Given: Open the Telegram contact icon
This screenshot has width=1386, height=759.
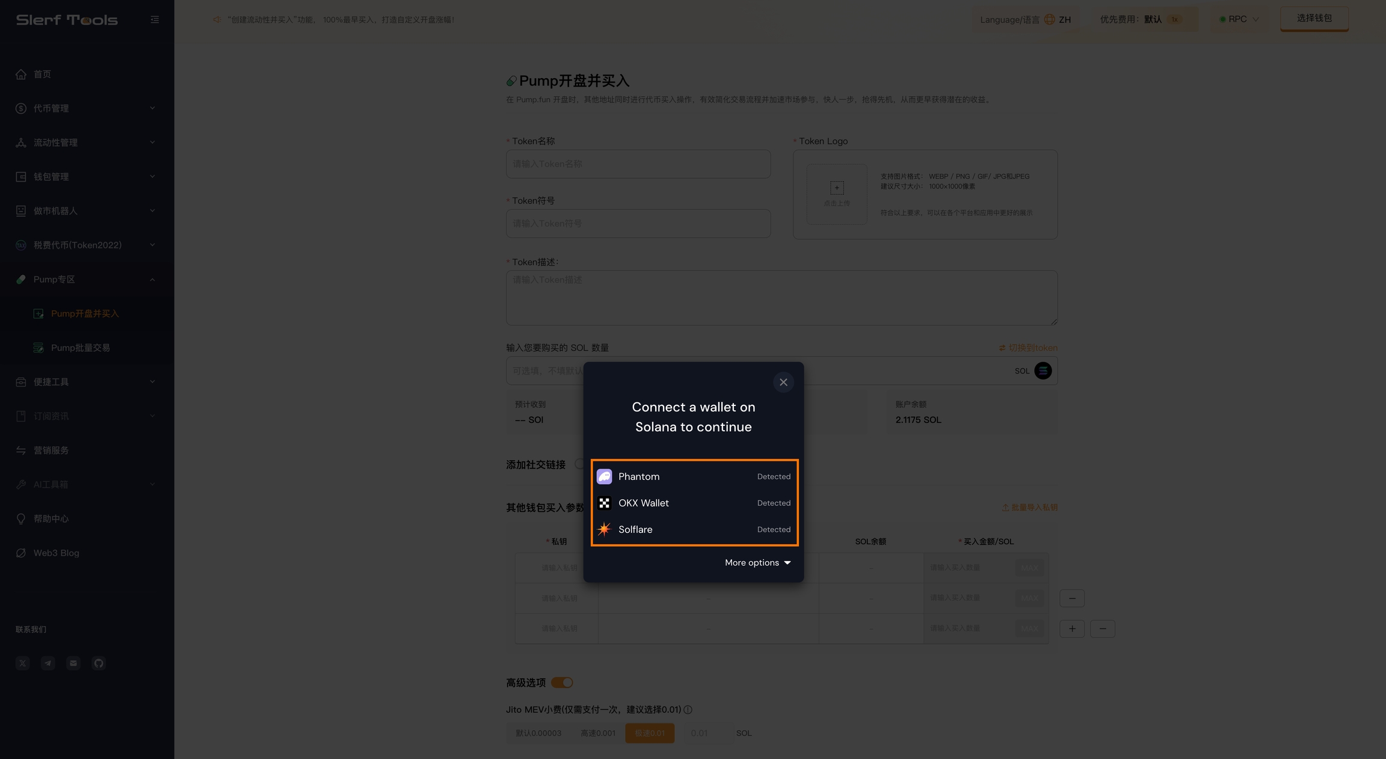Looking at the screenshot, I should pos(48,663).
